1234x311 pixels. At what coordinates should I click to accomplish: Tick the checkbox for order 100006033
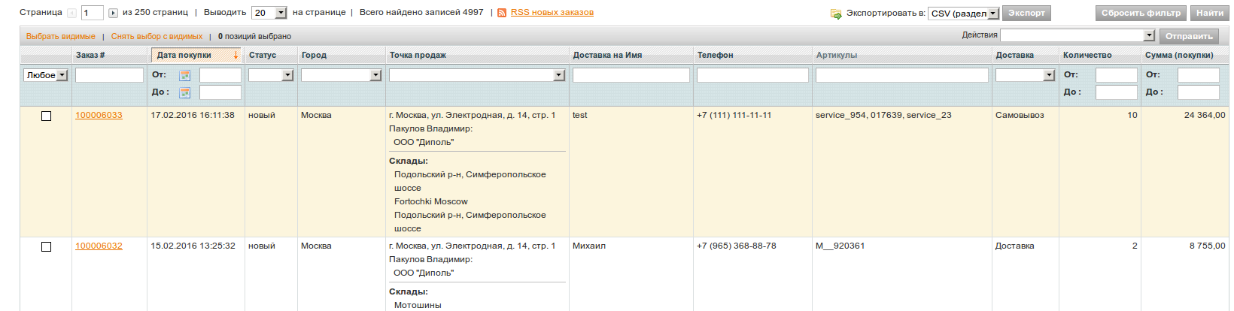[46, 116]
